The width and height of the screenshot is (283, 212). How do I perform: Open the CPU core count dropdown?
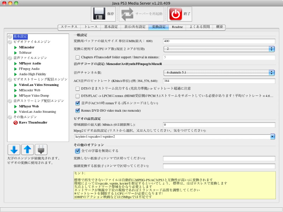pos(219,49)
